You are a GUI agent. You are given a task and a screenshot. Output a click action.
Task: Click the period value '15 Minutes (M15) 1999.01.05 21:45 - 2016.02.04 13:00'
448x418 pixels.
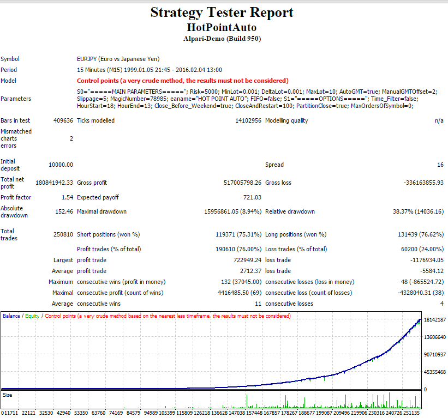[150, 70]
